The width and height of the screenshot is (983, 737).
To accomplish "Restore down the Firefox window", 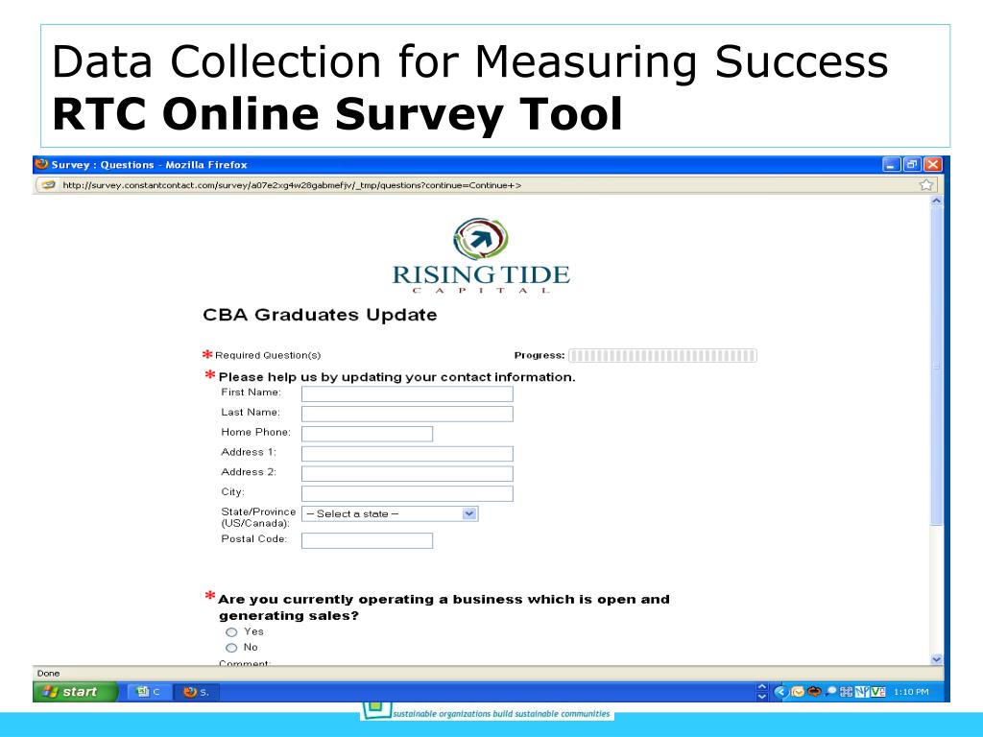I will click(912, 165).
